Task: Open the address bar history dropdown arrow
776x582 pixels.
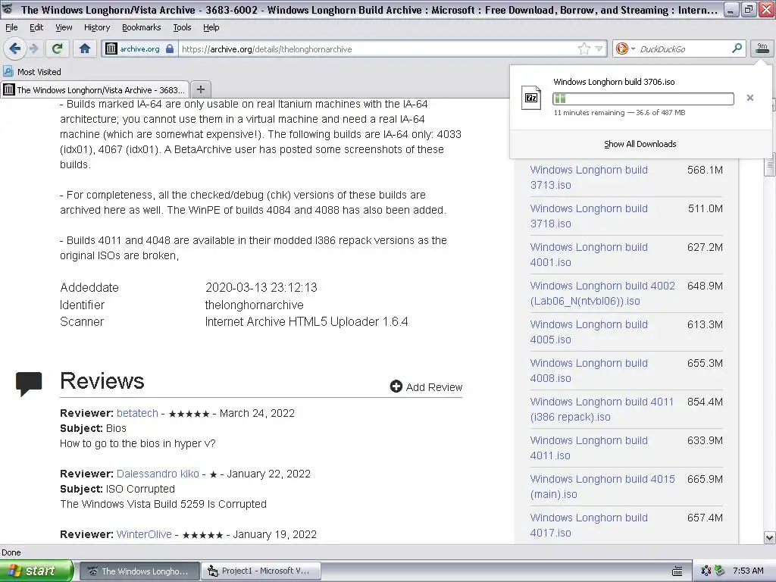Action: [599, 48]
